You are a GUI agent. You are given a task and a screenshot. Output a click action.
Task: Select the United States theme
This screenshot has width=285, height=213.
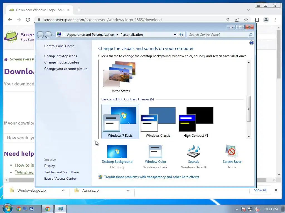120,77
